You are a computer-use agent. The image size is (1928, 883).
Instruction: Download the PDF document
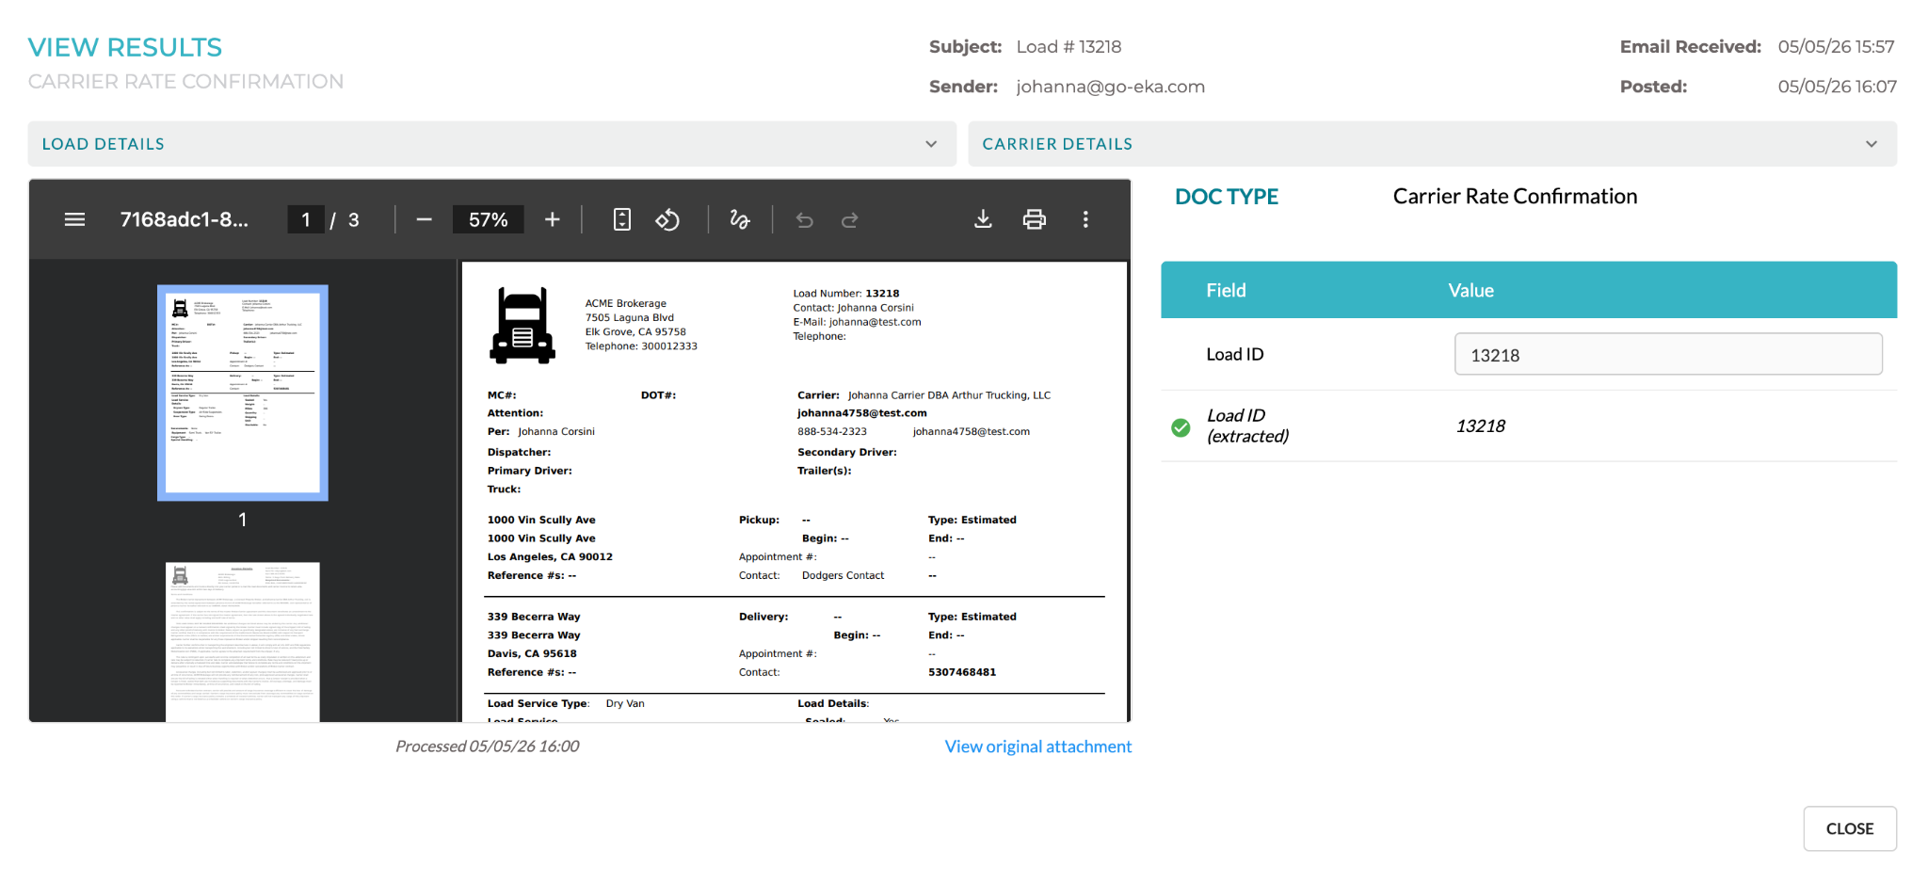(983, 219)
